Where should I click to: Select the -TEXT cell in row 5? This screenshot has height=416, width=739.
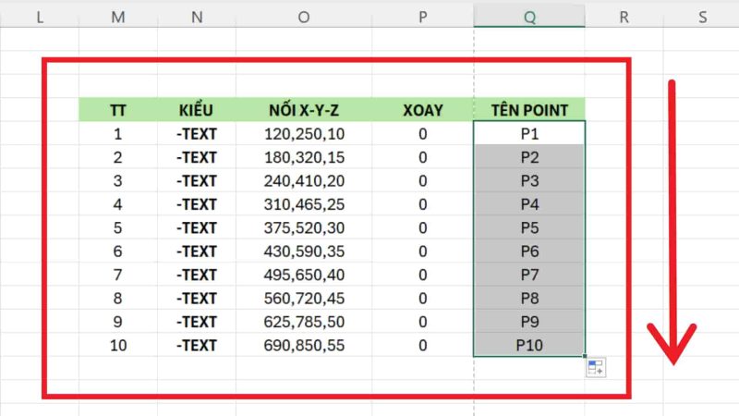pos(197,227)
